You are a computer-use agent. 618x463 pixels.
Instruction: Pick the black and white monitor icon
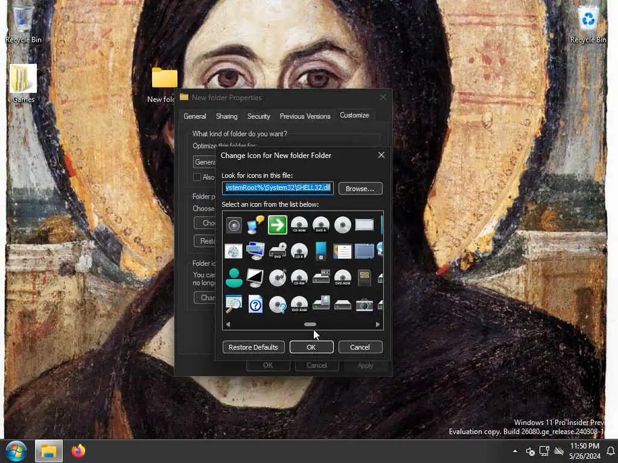pos(255,277)
